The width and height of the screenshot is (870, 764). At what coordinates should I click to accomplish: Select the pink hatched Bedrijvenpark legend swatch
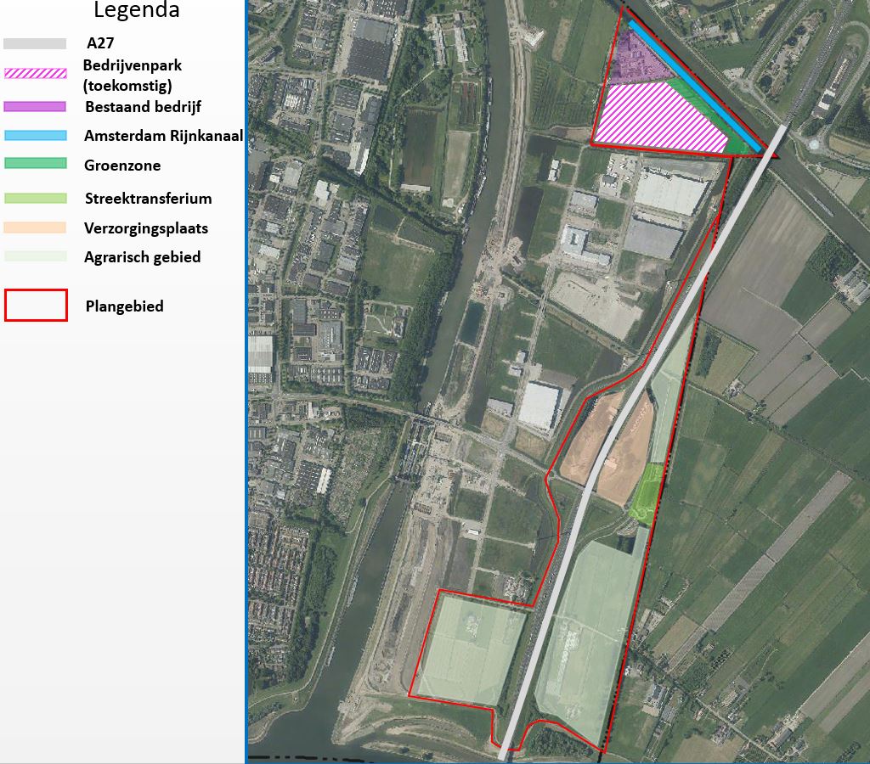tap(35, 74)
